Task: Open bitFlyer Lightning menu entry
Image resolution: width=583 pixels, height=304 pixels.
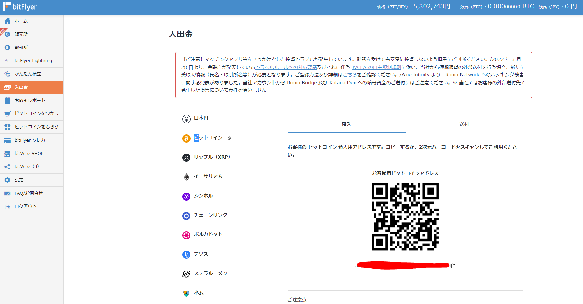Action: coord(32,61)
